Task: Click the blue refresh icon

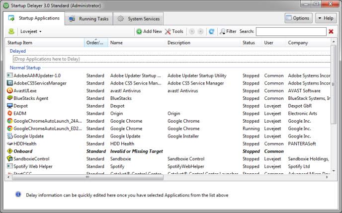Action: (211, 32)
